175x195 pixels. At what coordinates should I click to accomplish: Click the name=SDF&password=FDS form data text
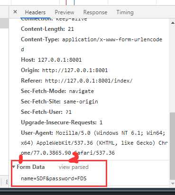click(x=54, y=178)
